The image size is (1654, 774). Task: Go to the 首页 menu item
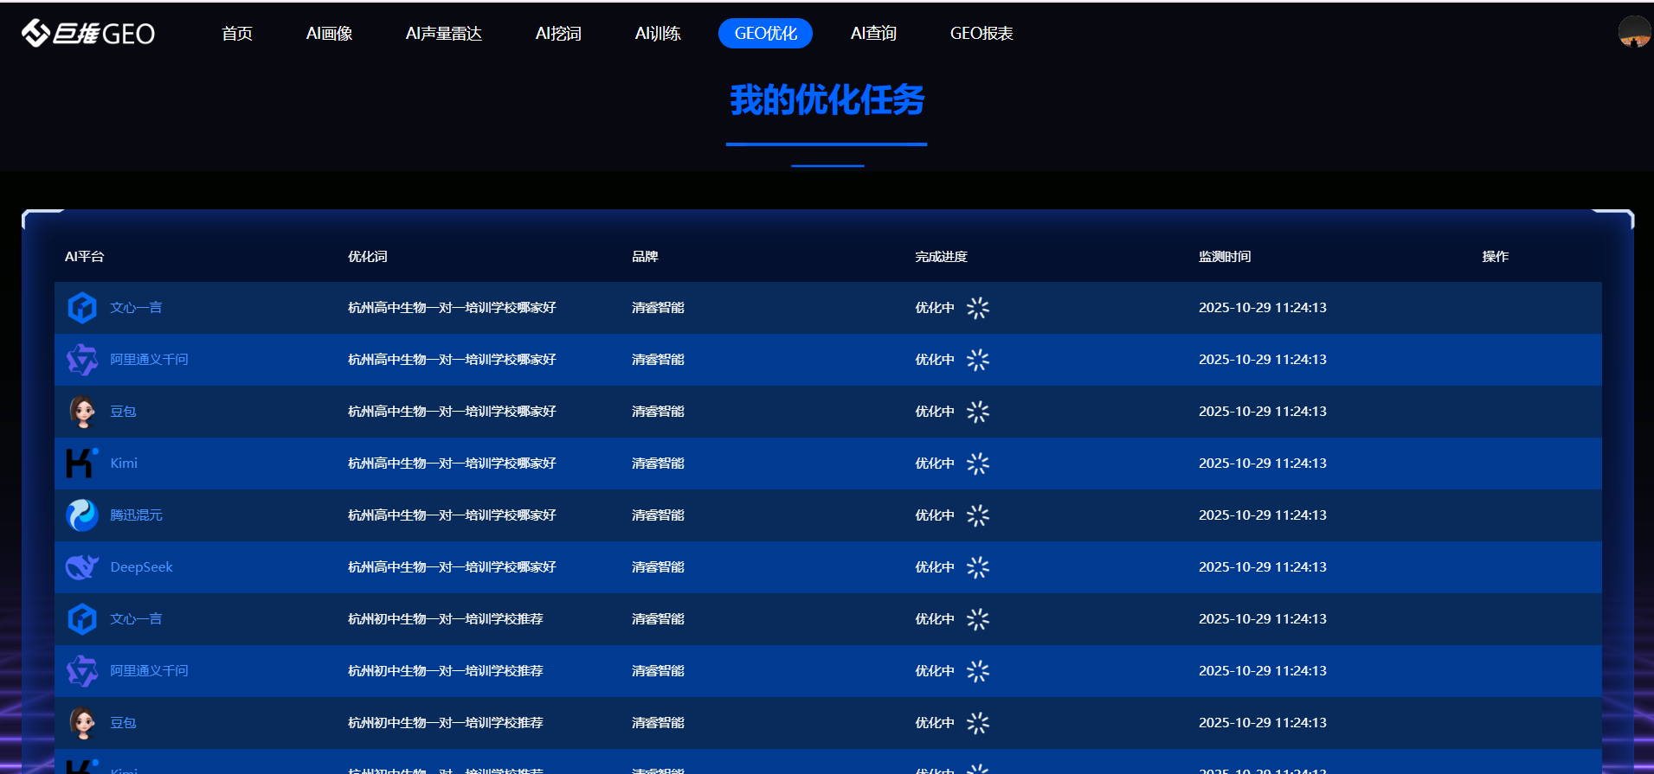236,34
